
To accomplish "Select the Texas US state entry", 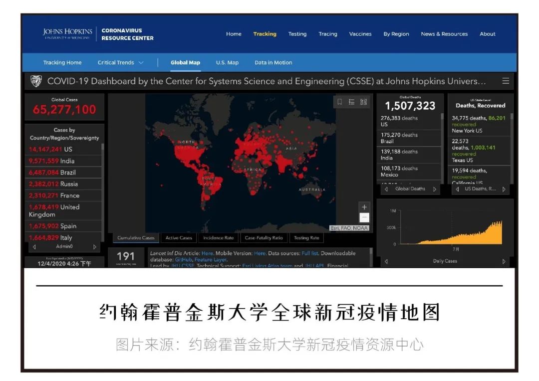I will (x=480, y=151).
